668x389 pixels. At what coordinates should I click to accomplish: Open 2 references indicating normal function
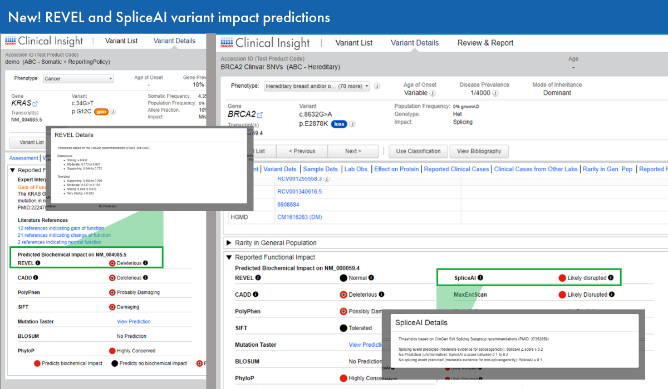point(60,242)
